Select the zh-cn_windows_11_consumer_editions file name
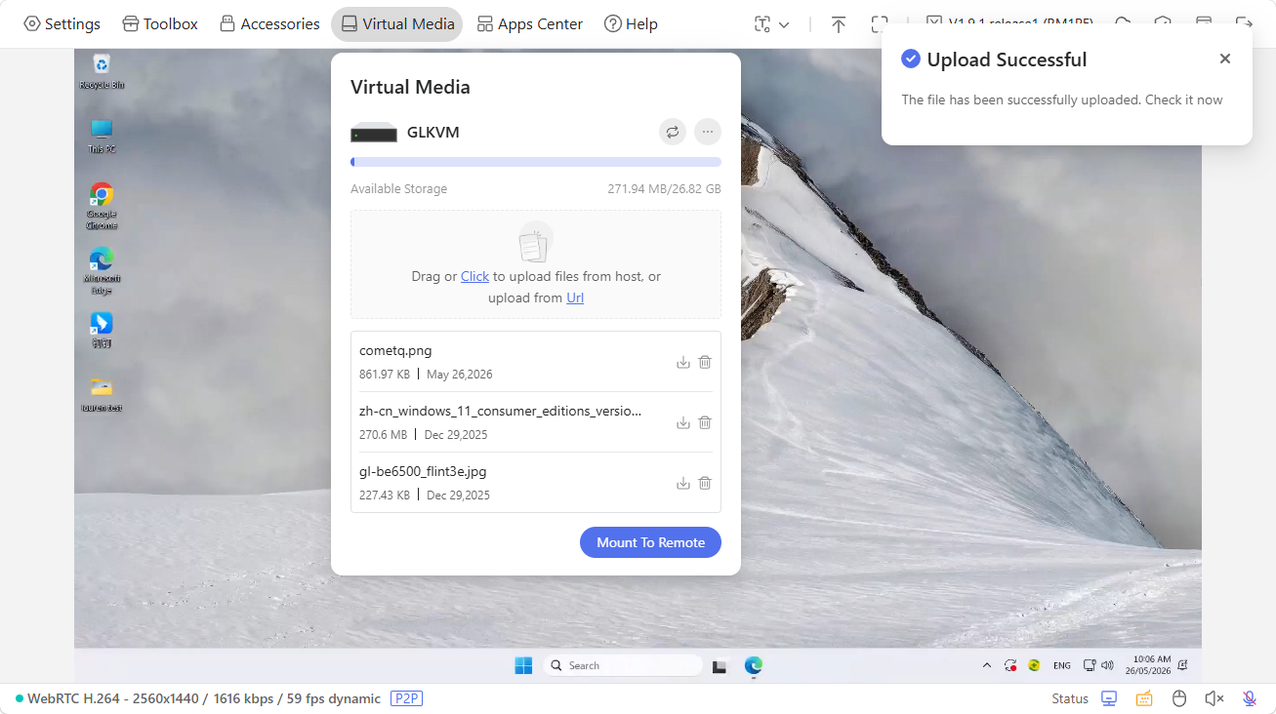 click(501, 411)
